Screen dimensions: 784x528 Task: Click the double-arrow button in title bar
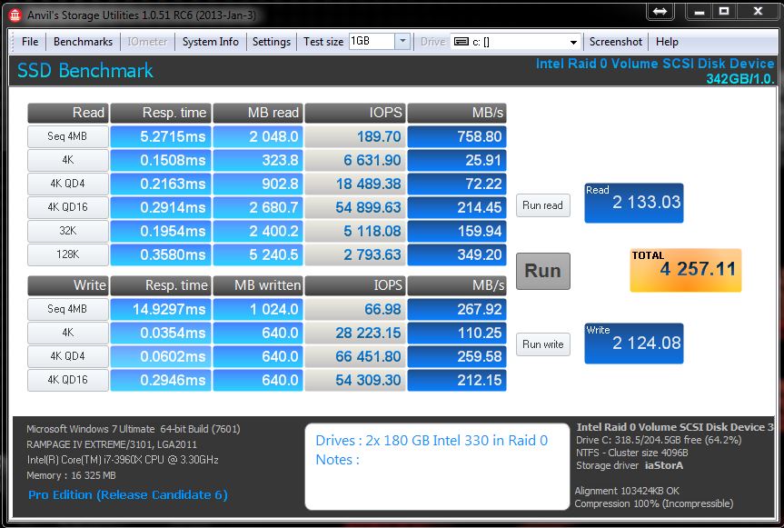click(660, 11)
